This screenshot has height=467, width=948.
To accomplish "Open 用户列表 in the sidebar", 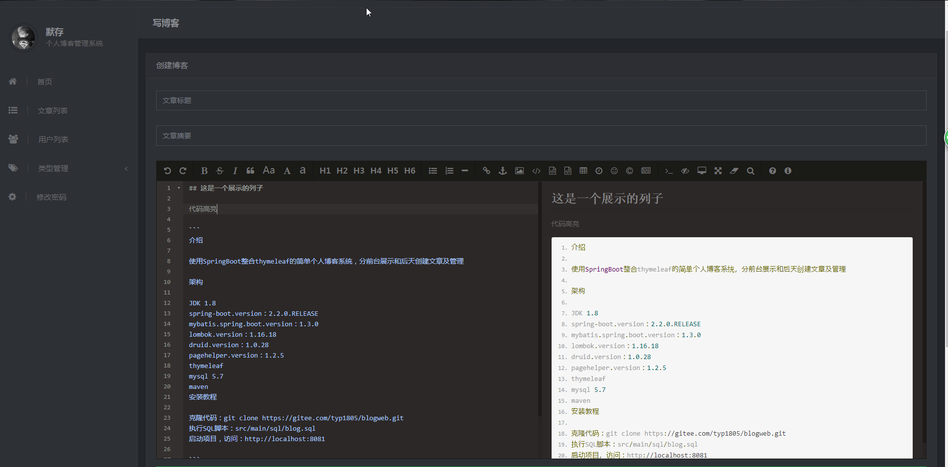I will [x=53, y=139].
